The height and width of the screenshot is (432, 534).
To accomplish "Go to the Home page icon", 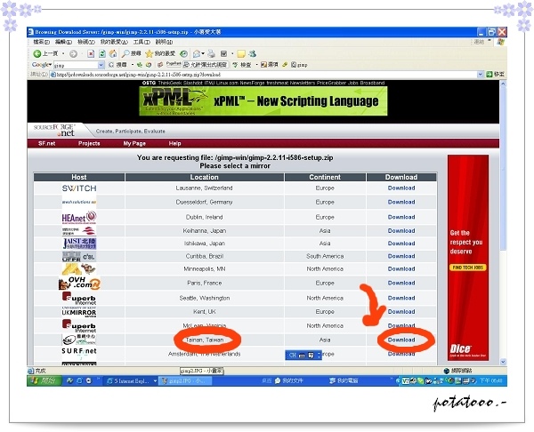I will pos(113,53).
